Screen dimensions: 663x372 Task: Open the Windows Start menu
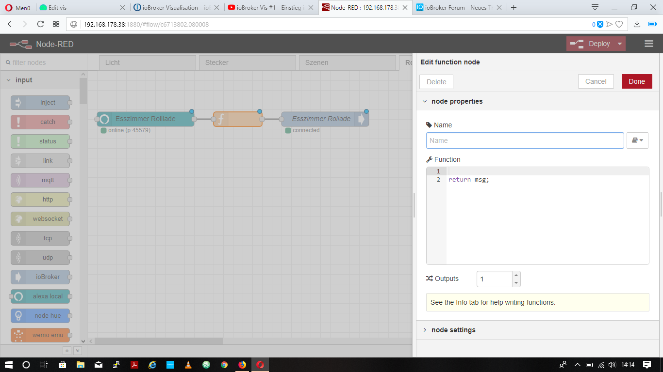pyautogui.click(x=9, y=365)
